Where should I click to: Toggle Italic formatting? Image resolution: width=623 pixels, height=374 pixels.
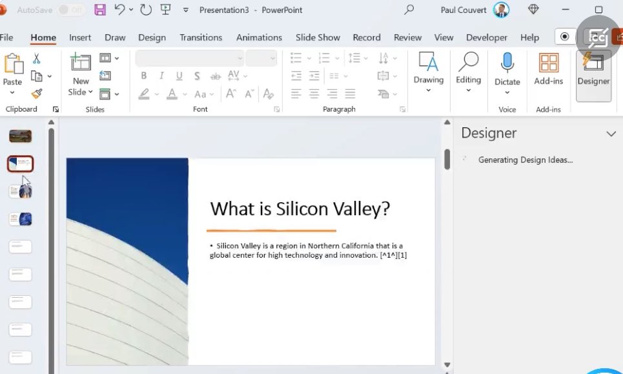tap(161, 76)
